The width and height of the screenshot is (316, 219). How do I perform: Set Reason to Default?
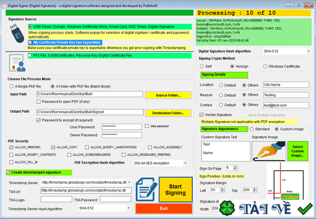click(x=221, y=95)
